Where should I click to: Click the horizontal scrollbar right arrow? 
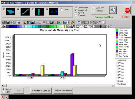click(113, 85)
